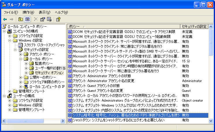This screenshot has height=132, width=215.
Task: Collapse the コンピュータの構成 node
Action: point(4,31)
